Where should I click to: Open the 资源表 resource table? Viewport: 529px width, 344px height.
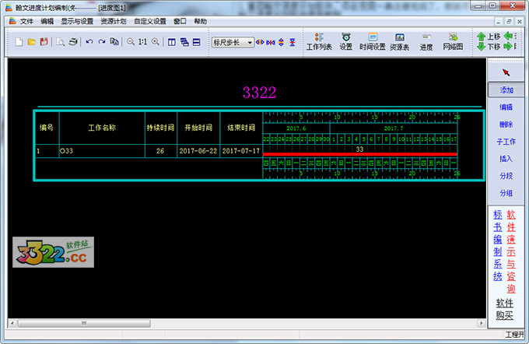pyautogui.click(x=399, y=41)
